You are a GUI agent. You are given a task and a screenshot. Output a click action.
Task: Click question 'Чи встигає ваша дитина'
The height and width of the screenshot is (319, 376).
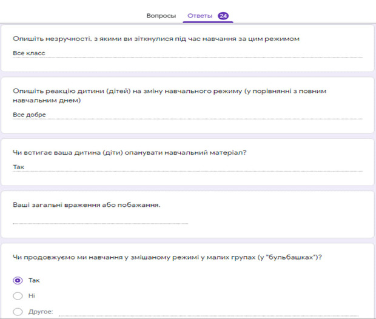point(129,152)
